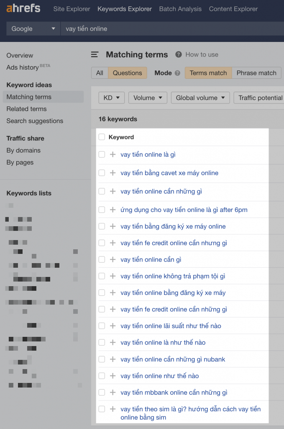
Task: Open keyword link 'vay tiền online là như thế nào'
Action: click(163, 342)
